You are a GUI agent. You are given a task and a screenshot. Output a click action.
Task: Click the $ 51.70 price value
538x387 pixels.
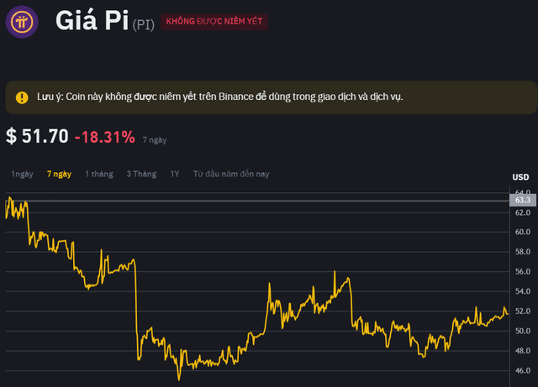pos(37,136)
